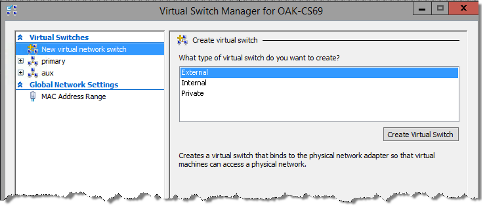Screen dimensions: 482x206
Task: Select the primary switch label
Action: click(x=53, y=61)
